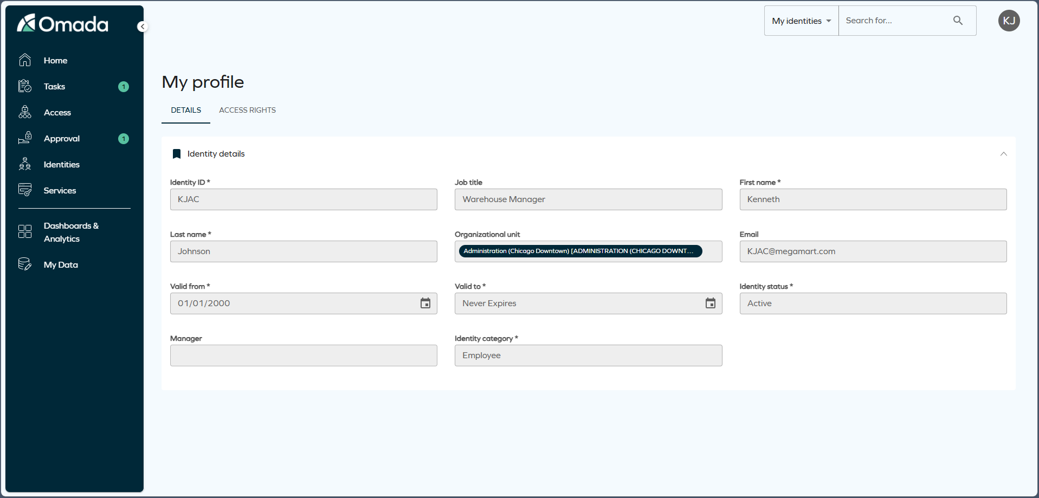The image size is (1039, 498).
Task: Click the Home house icon
Action: coord(25,60)
